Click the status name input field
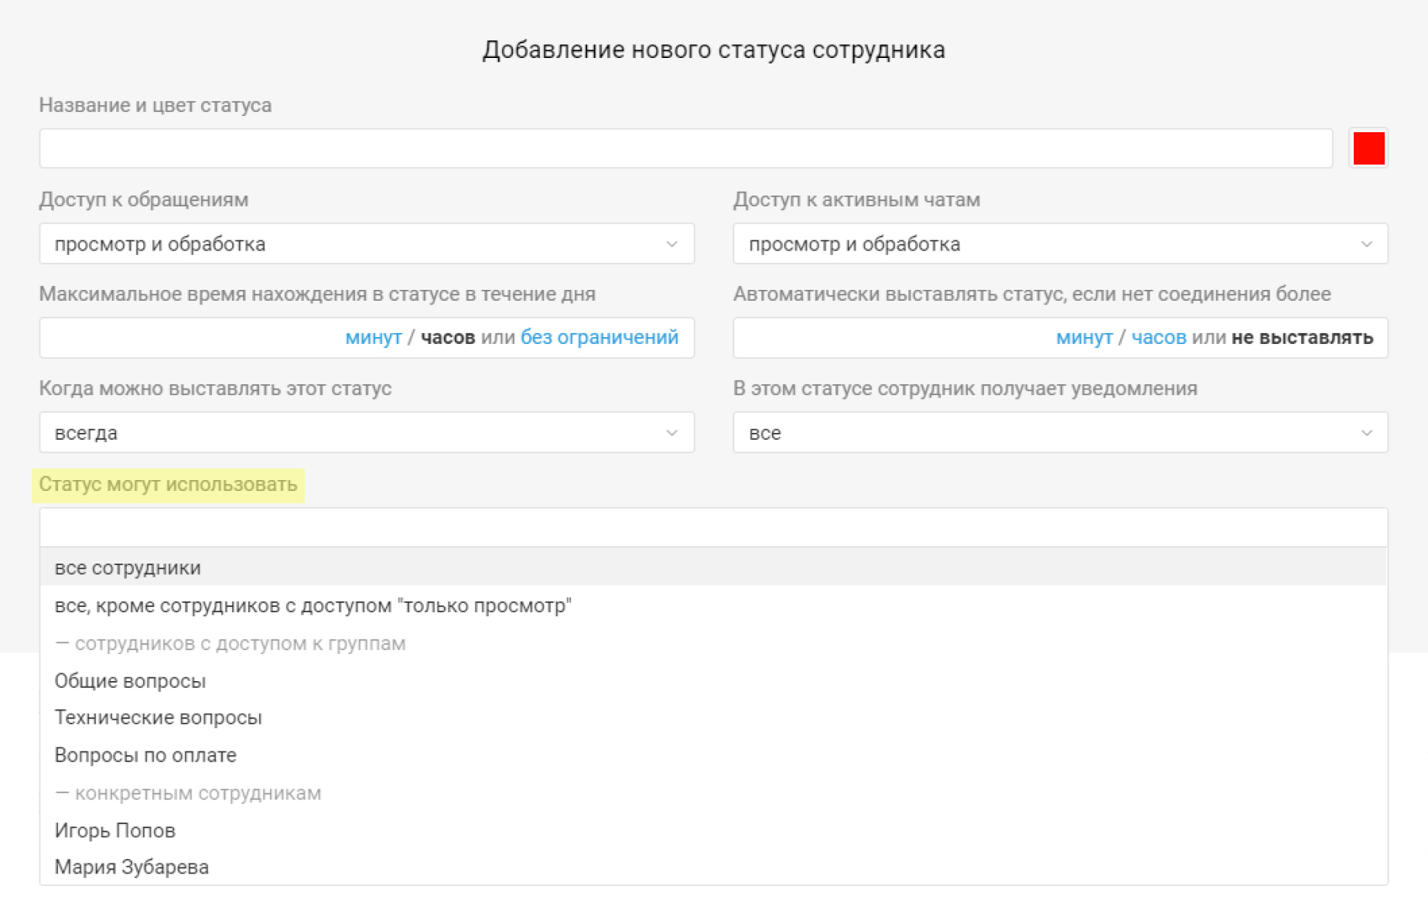The width and height of the screenshot is (1428, 913). (x=685, y=148)
